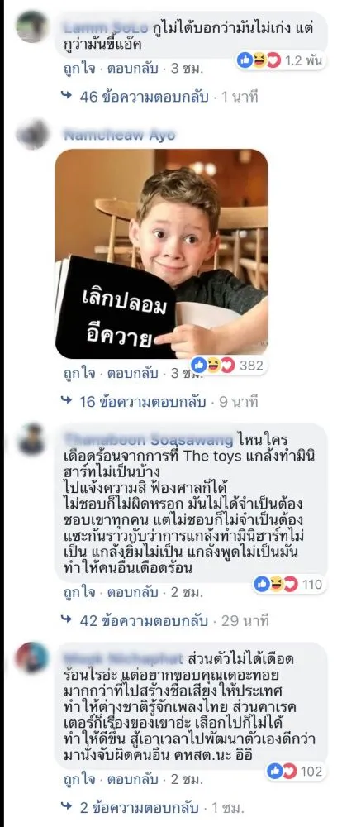Open avatar of the The toys comment author
Viewport: 361px width, 827px height.
(32, 439)
